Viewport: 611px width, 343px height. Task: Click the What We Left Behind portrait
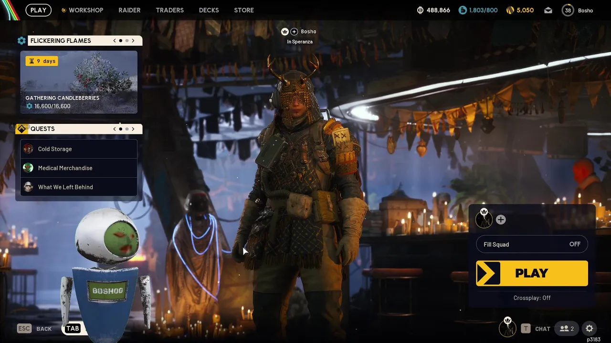(x=28, y=187)
